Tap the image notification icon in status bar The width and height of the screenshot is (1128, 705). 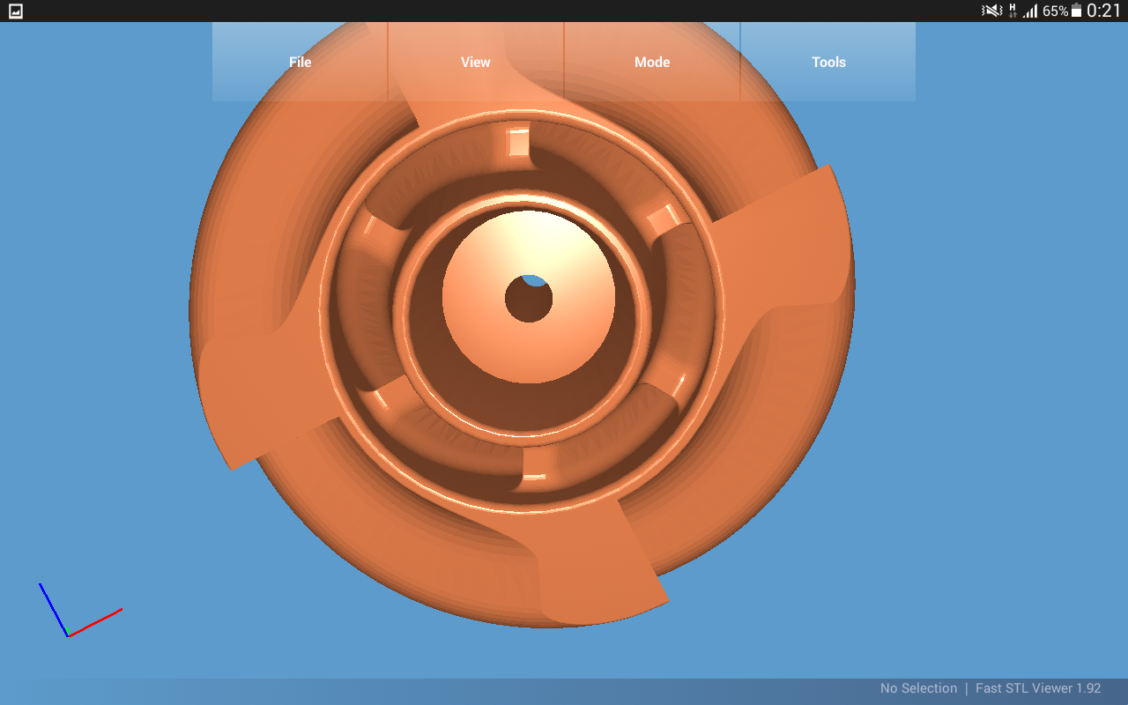point(15,11)
